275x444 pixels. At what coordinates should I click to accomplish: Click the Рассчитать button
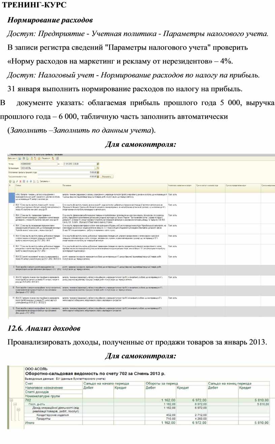pos(106,176)
